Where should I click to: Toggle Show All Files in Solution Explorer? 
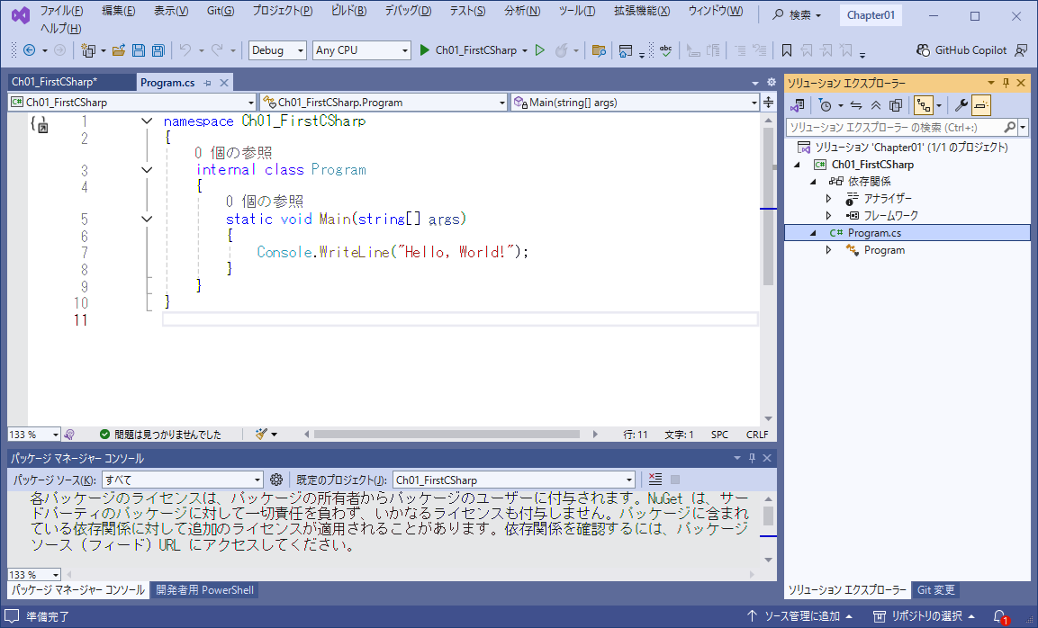coord(896,105)
